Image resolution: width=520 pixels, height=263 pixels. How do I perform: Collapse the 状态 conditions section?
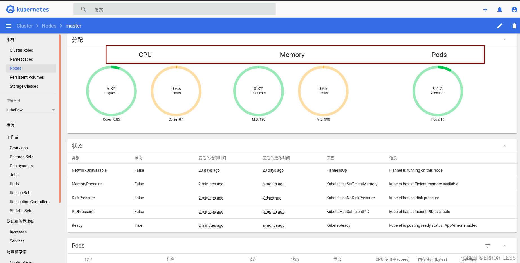pyautogui.click(x=505, y=146)
